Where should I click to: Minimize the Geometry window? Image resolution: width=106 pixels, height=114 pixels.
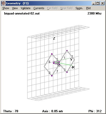(94, 3)
